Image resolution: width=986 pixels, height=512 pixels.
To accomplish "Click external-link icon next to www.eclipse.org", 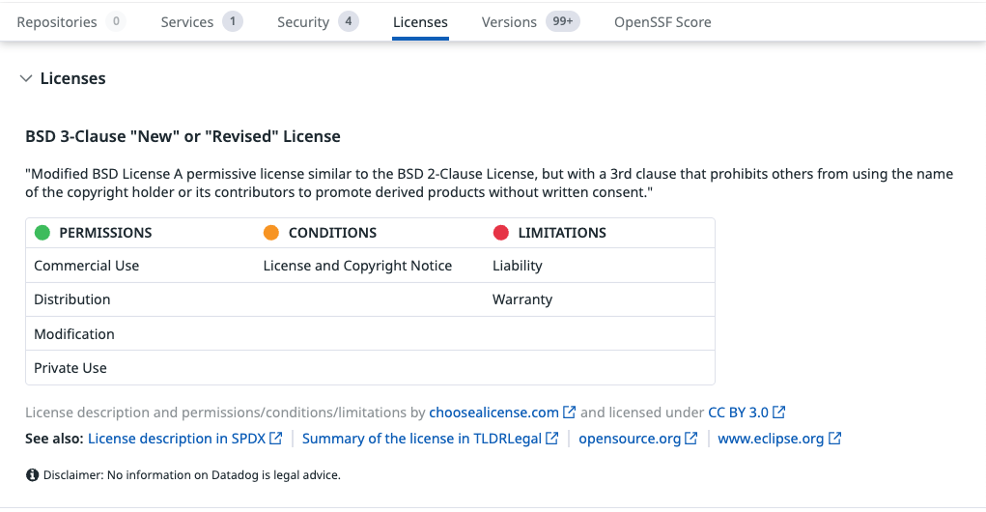I will click(835, 439).
